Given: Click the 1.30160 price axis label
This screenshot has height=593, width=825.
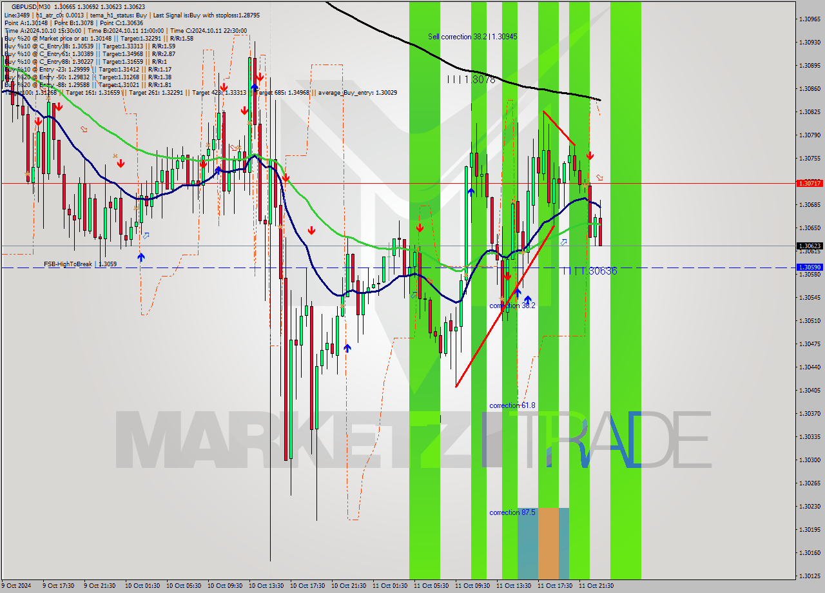Looking at the screenshot, I should click(809, 553).
